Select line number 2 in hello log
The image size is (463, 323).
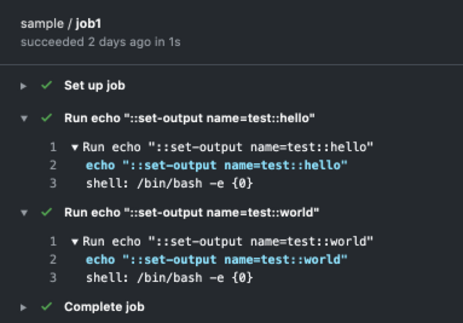53,165
